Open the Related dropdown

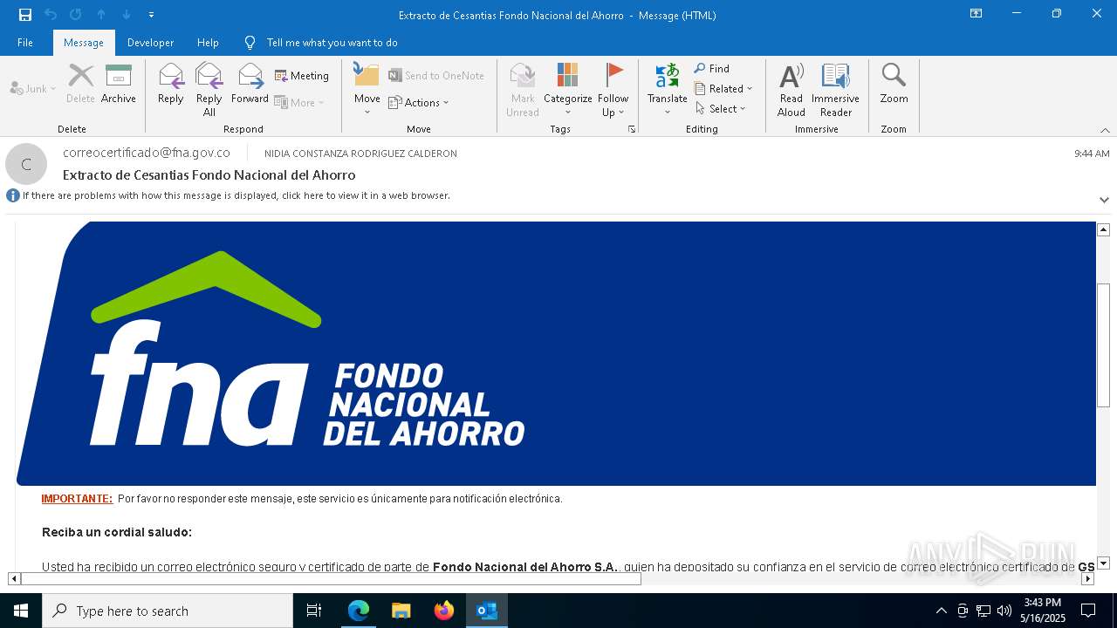(723, 88)
